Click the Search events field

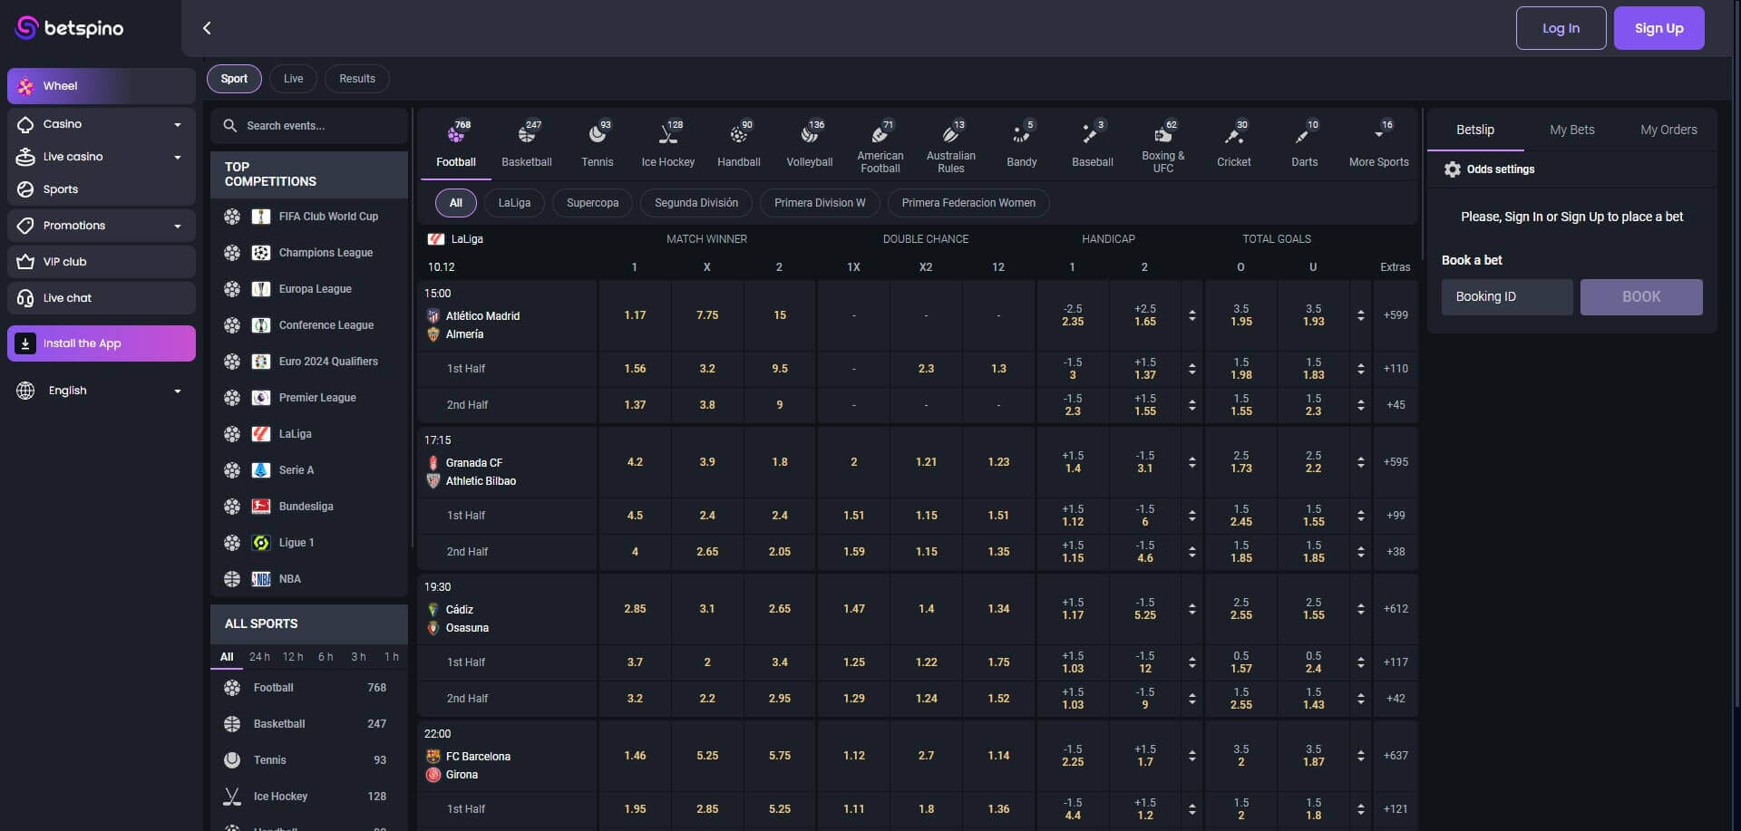click(309, 126)
